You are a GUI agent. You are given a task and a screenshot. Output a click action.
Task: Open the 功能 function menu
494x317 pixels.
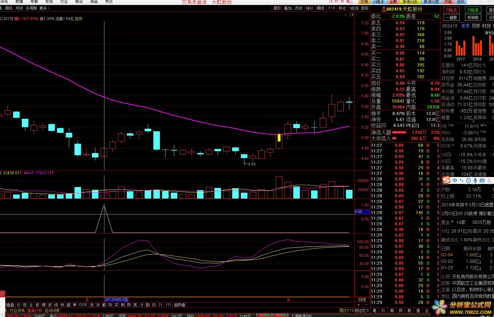click(448, 2)
